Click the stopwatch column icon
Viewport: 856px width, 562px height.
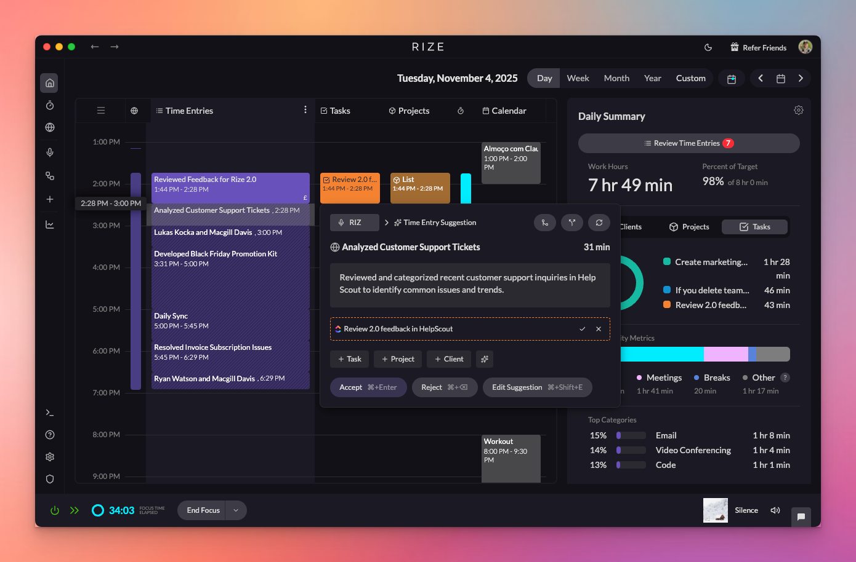(461, 111)
